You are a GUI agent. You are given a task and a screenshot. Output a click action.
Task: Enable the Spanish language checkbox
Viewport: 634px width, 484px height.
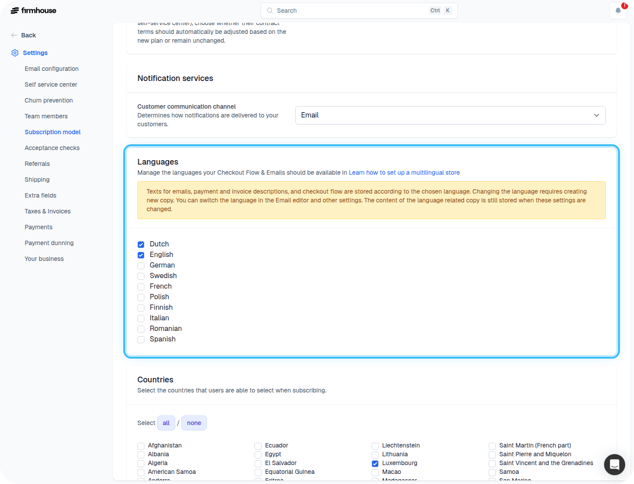(x=141, y=340)
